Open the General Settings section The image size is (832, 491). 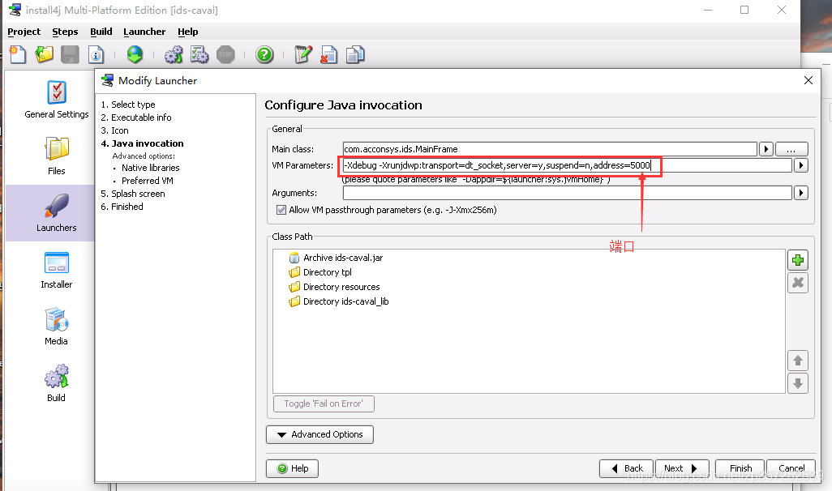pyautogui.click(x=56, y=99)
